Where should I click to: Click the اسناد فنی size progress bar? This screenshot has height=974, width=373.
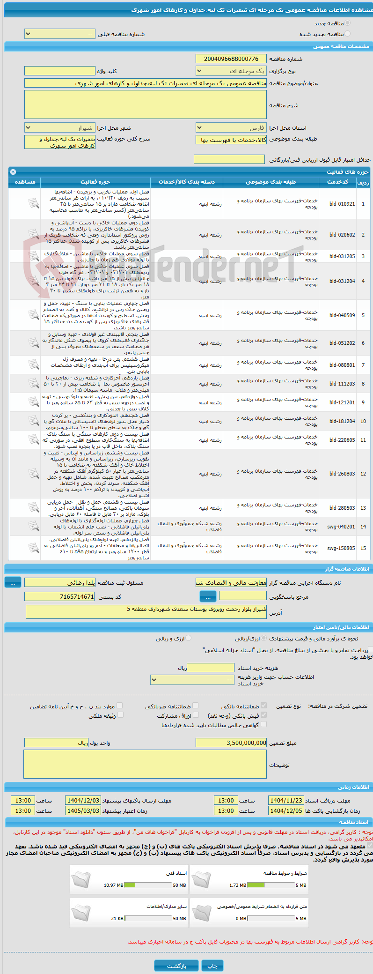pos(147,885)
